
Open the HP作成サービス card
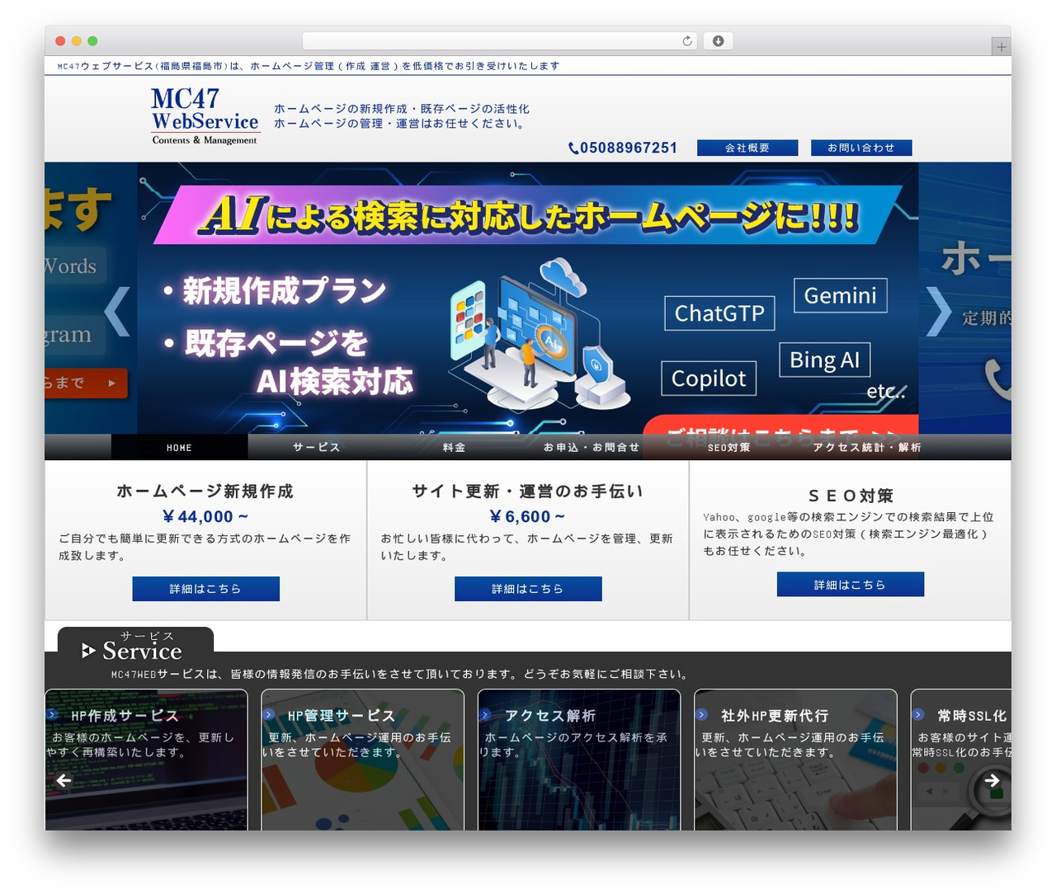[146, 760]
